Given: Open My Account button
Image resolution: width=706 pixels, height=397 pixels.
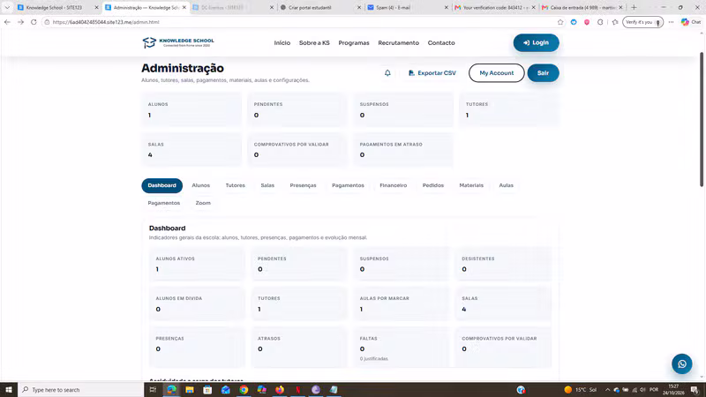Looking at the screenshot, I should pos(496,73).
